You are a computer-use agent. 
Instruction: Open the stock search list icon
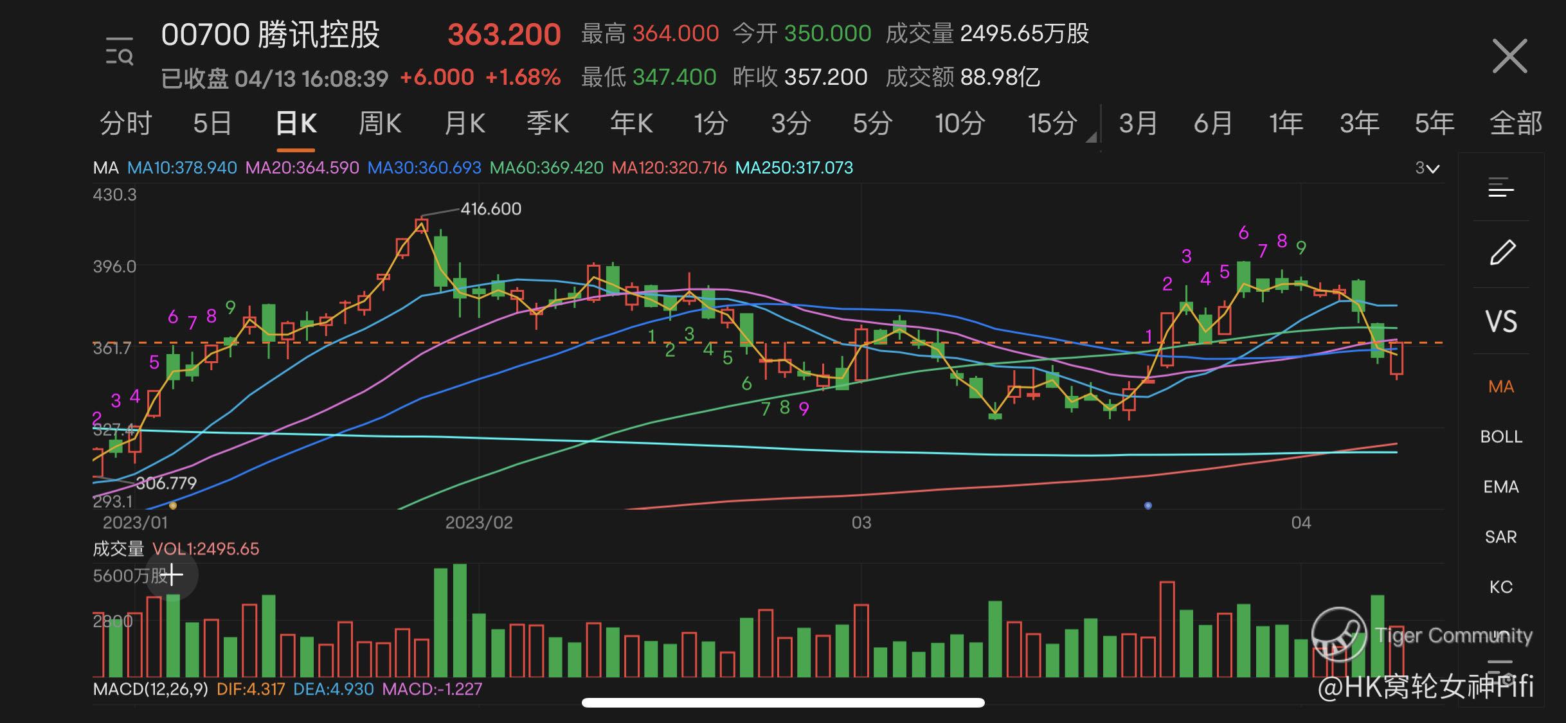120,52
